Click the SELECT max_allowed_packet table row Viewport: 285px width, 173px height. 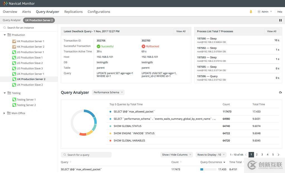(x=152, y=169)
